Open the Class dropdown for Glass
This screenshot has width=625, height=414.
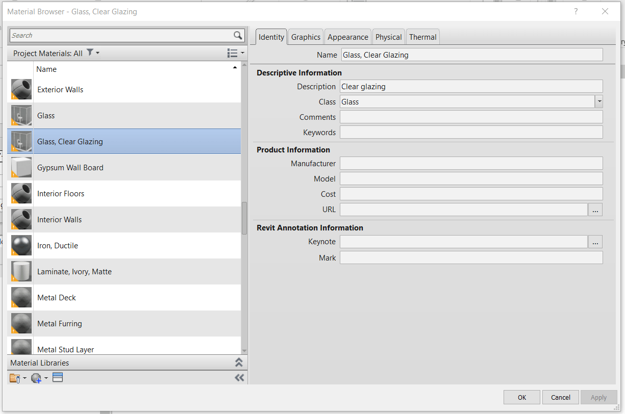599,101
